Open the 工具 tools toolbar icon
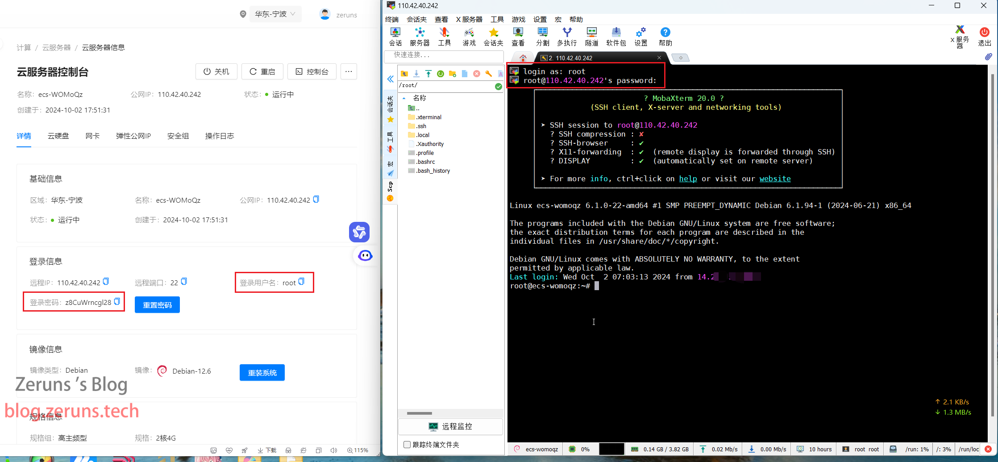Viewport: 998px width, 462px height. tap(444, 37)
